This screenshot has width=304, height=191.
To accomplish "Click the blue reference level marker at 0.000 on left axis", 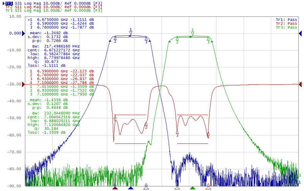I will [23, 34].
